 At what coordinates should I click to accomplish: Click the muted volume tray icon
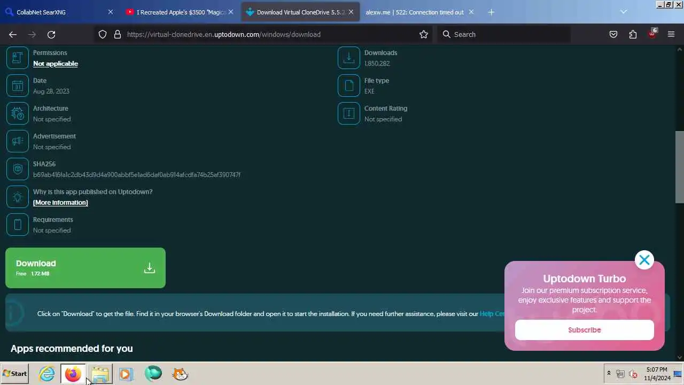(633, 374)
